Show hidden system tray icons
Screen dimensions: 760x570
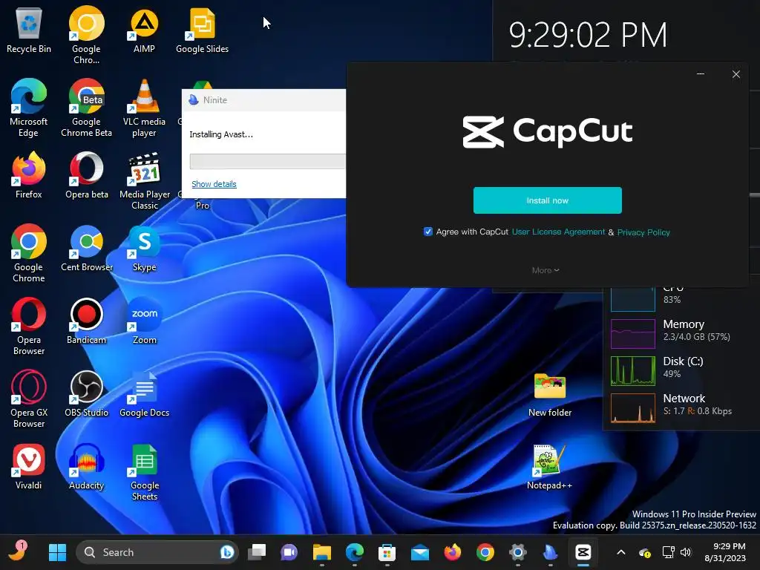[x=621, y=552]
